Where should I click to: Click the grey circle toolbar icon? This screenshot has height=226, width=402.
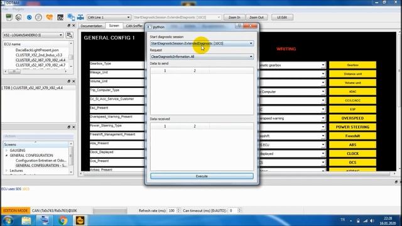[x=38, y=17]
